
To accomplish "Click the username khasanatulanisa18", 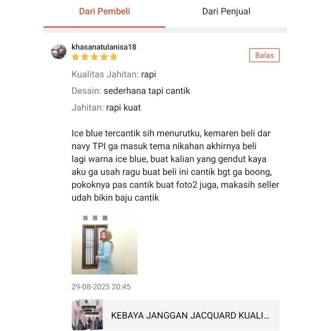I will point(104,47).
